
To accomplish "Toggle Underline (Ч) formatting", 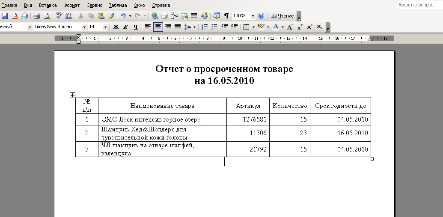I will coord(136,27).
